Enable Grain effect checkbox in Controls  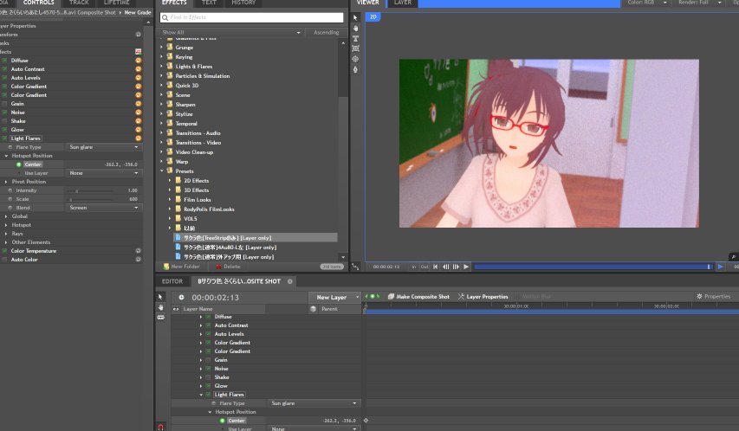(x=4, y=104)
